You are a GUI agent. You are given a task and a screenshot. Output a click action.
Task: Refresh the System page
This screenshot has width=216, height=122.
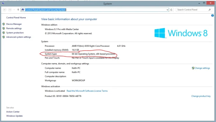[171, 10]
